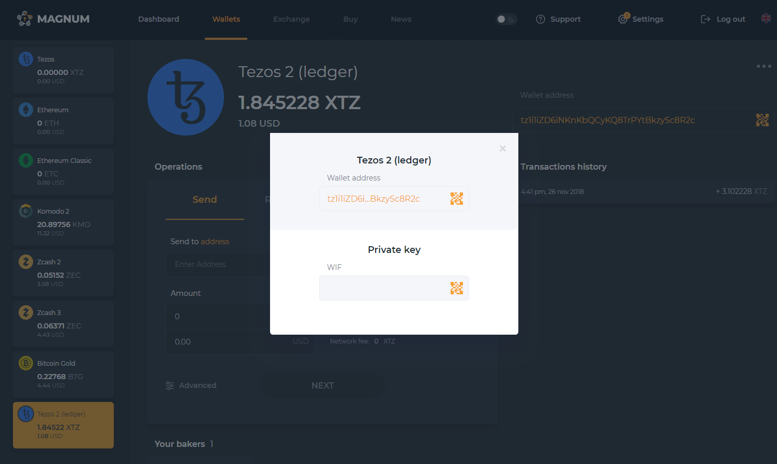Click the Transactions history heading
Image resolution: width=777 pixels, height=464 pixels.
point(563,167)
